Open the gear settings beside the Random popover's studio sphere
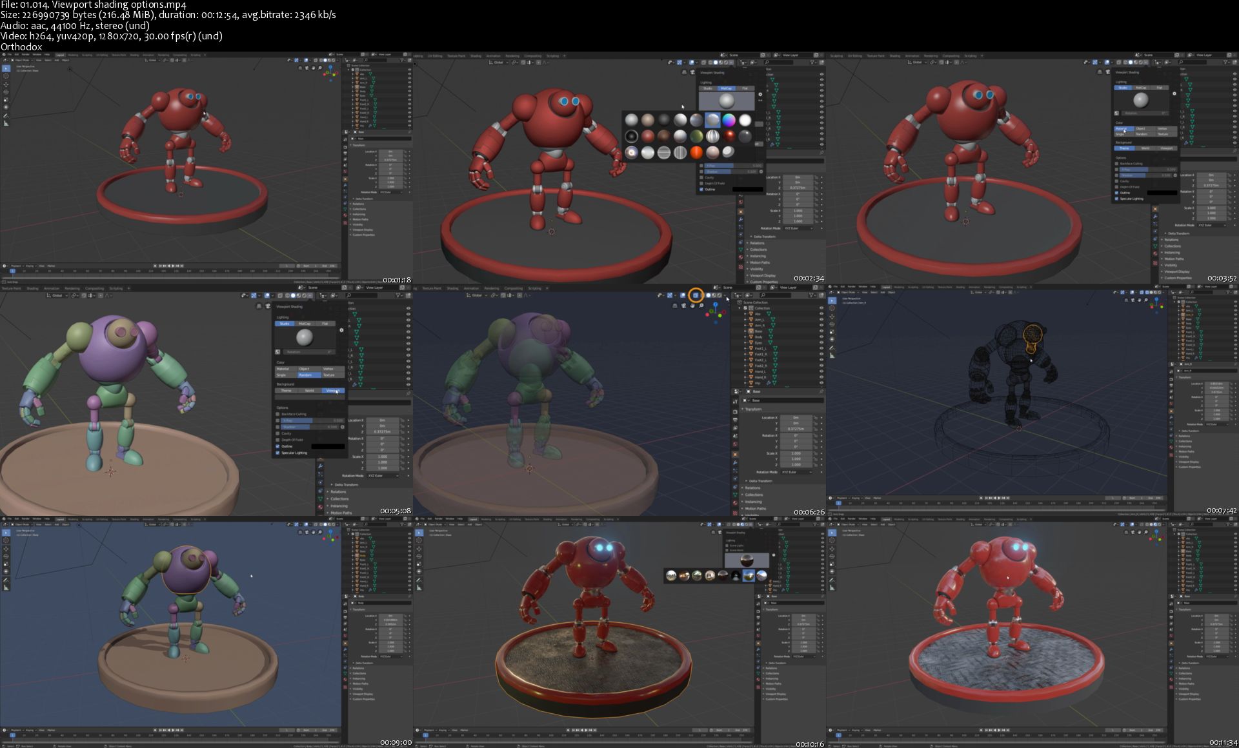The image size is (1239, 748). click(x=342, y=330)
